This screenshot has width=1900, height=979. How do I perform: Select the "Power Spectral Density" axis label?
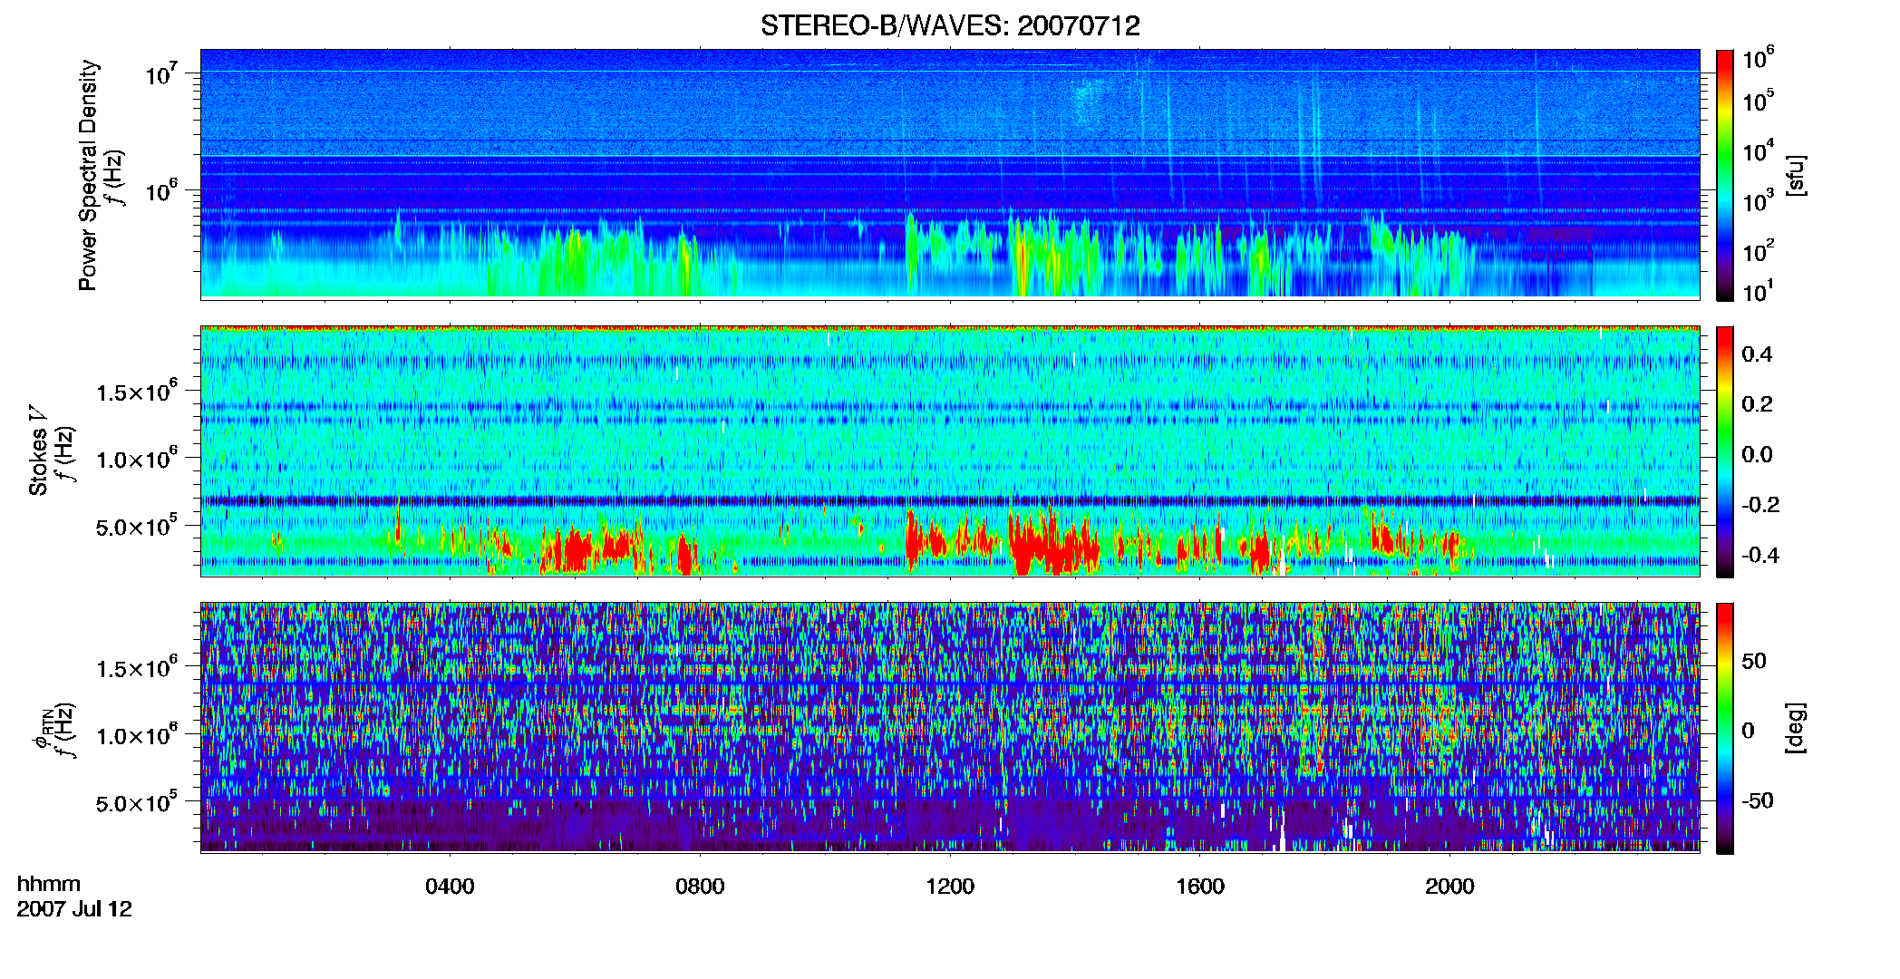(x=88, y=175)
